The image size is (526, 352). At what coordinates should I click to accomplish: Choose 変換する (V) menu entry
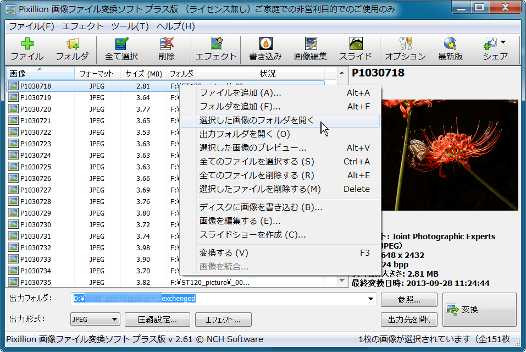pyautogui.click(x=280, y=253)
